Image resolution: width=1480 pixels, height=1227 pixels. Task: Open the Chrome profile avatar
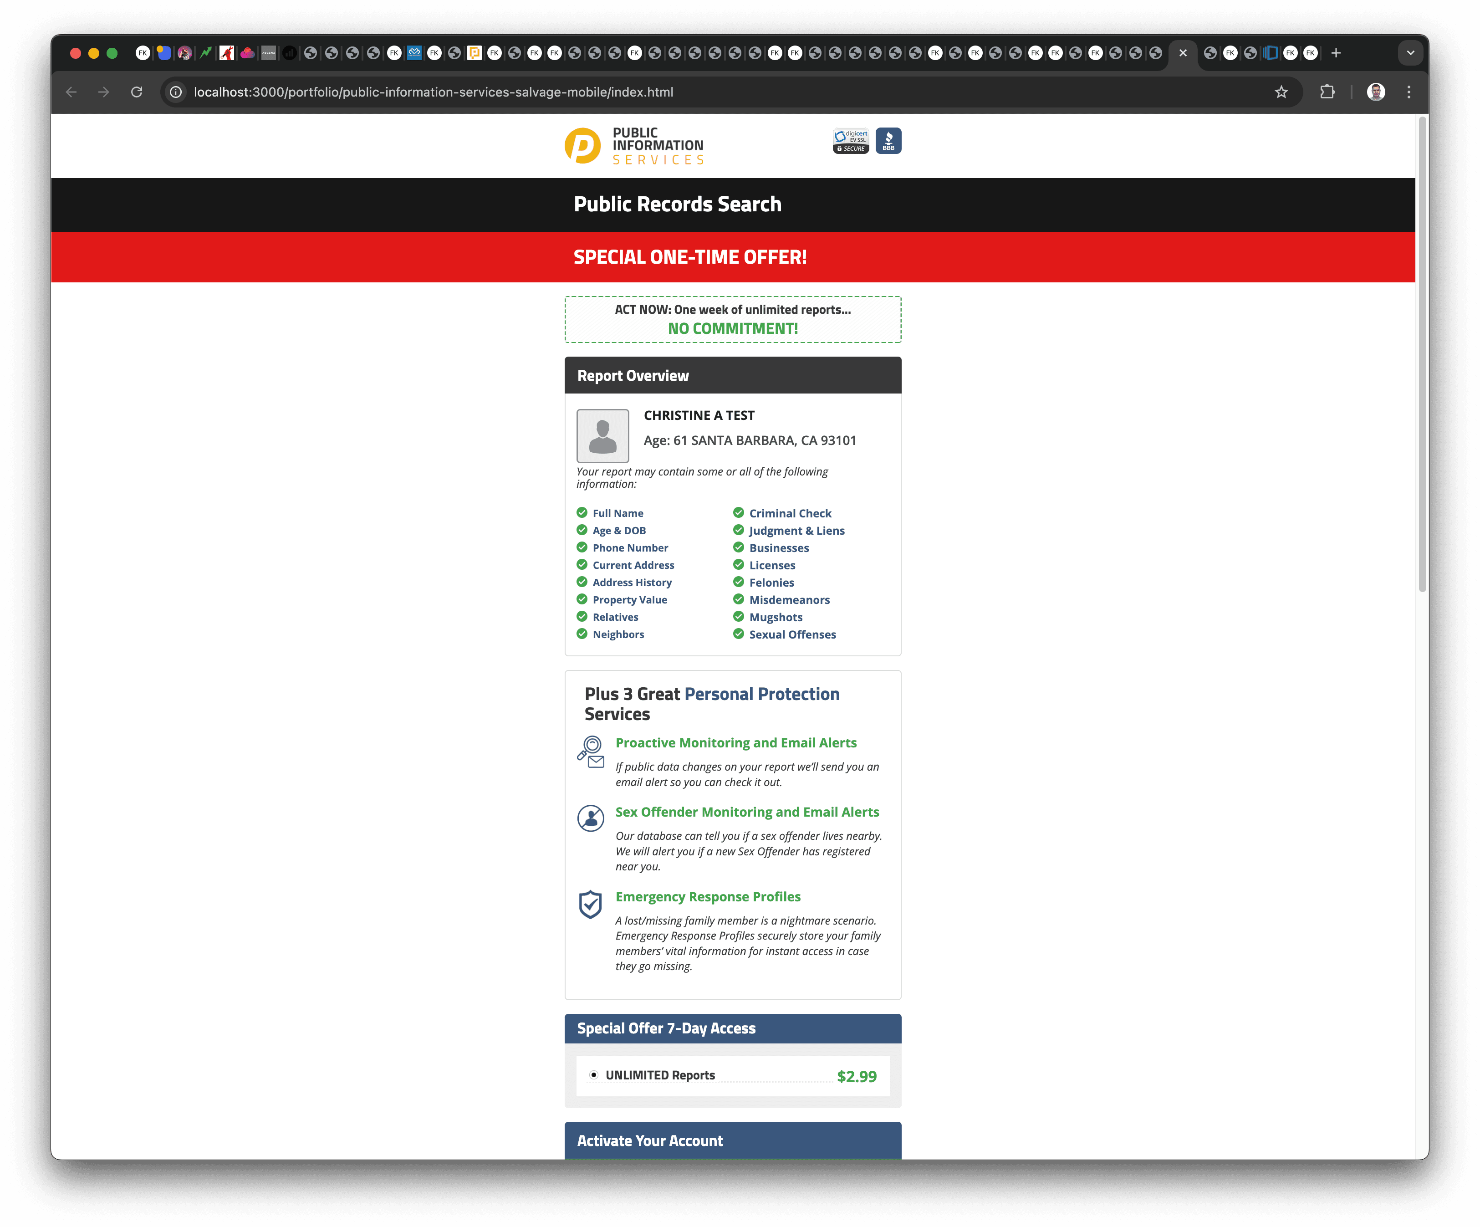[1376, 92]
